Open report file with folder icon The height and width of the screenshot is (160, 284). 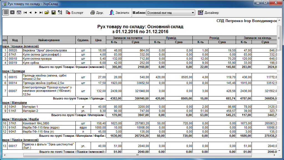(x=47, y=13)
